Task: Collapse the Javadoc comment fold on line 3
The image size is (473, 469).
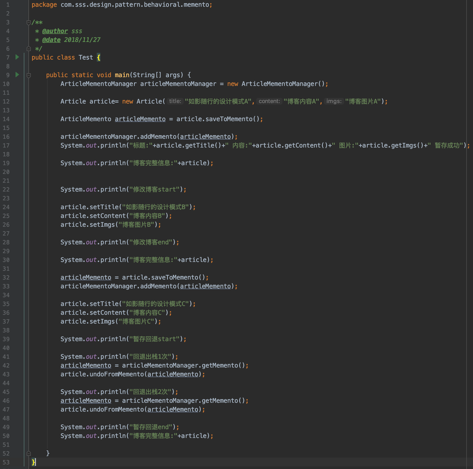Action: click(x=29, y=23)
